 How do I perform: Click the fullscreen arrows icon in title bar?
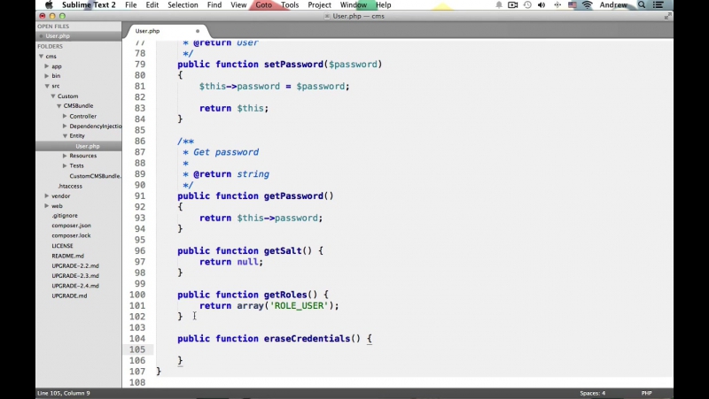tap(667, 16)
